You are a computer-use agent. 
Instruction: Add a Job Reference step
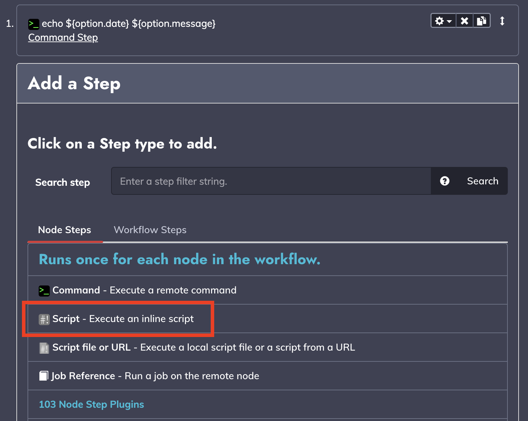(267, 376)
